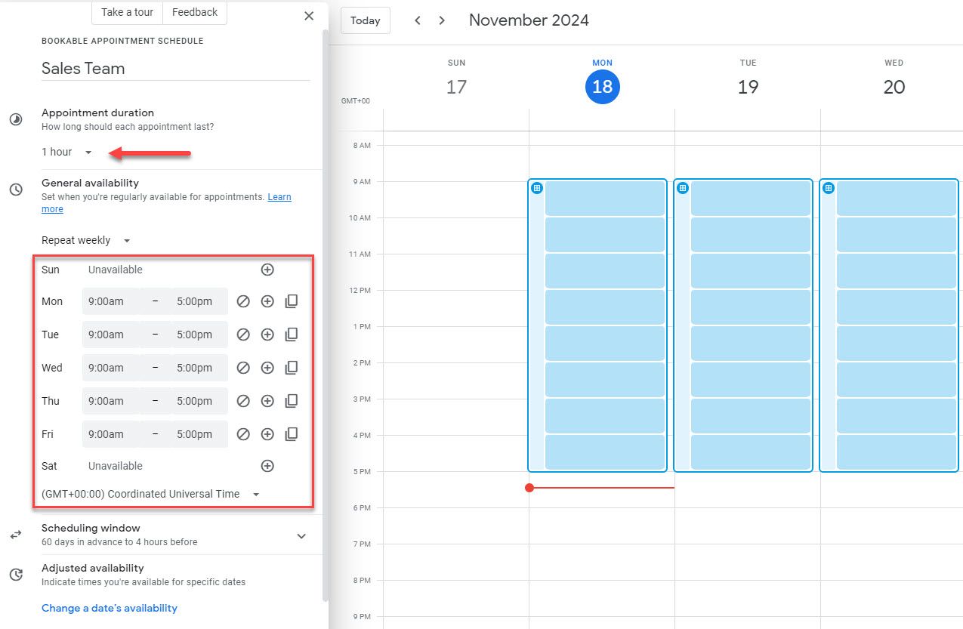Screen dimensions: 963x629
Task: Duplicate Monday's hours using the copy icon
Action: [x=292, y=301]
